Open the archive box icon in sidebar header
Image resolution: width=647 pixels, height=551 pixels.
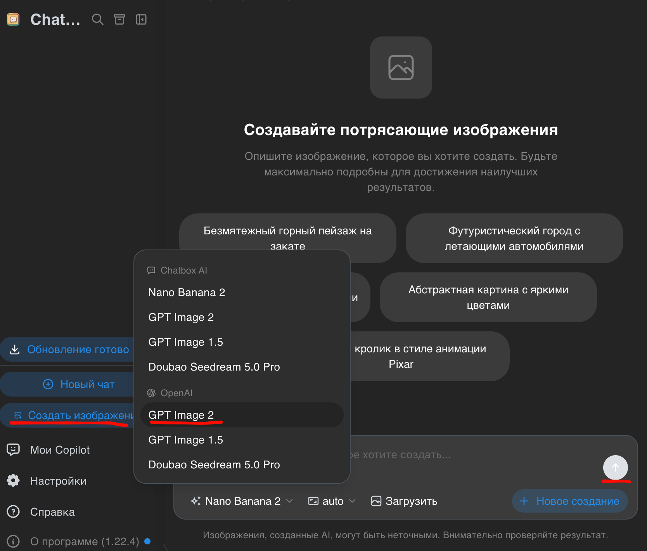tap(119, 19)
